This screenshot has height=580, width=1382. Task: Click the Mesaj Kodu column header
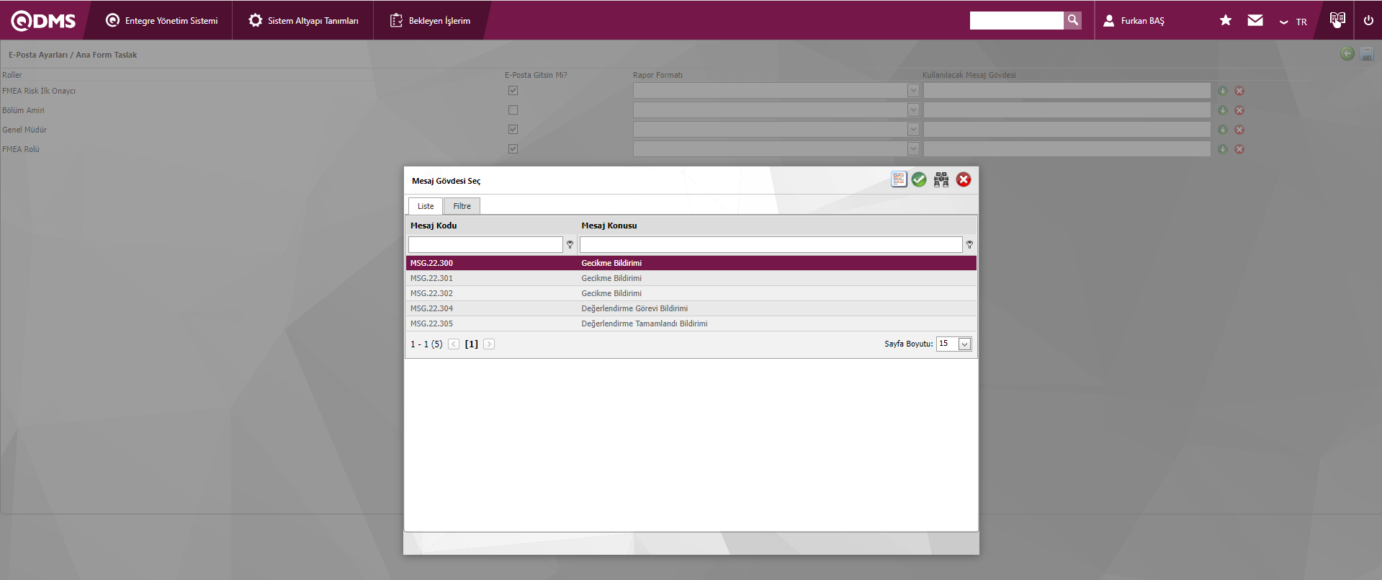434,226
